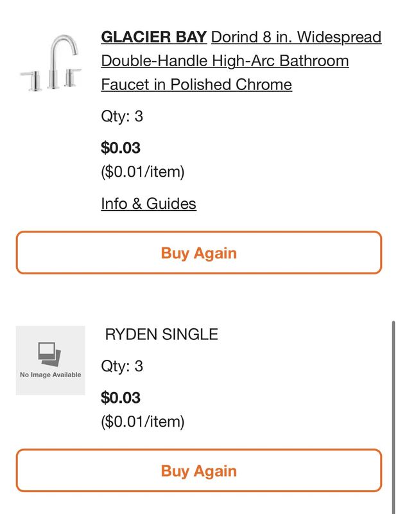Click the GLACIER BAY brand link
This screenshot has width=398, height=514.
[153, 37]
